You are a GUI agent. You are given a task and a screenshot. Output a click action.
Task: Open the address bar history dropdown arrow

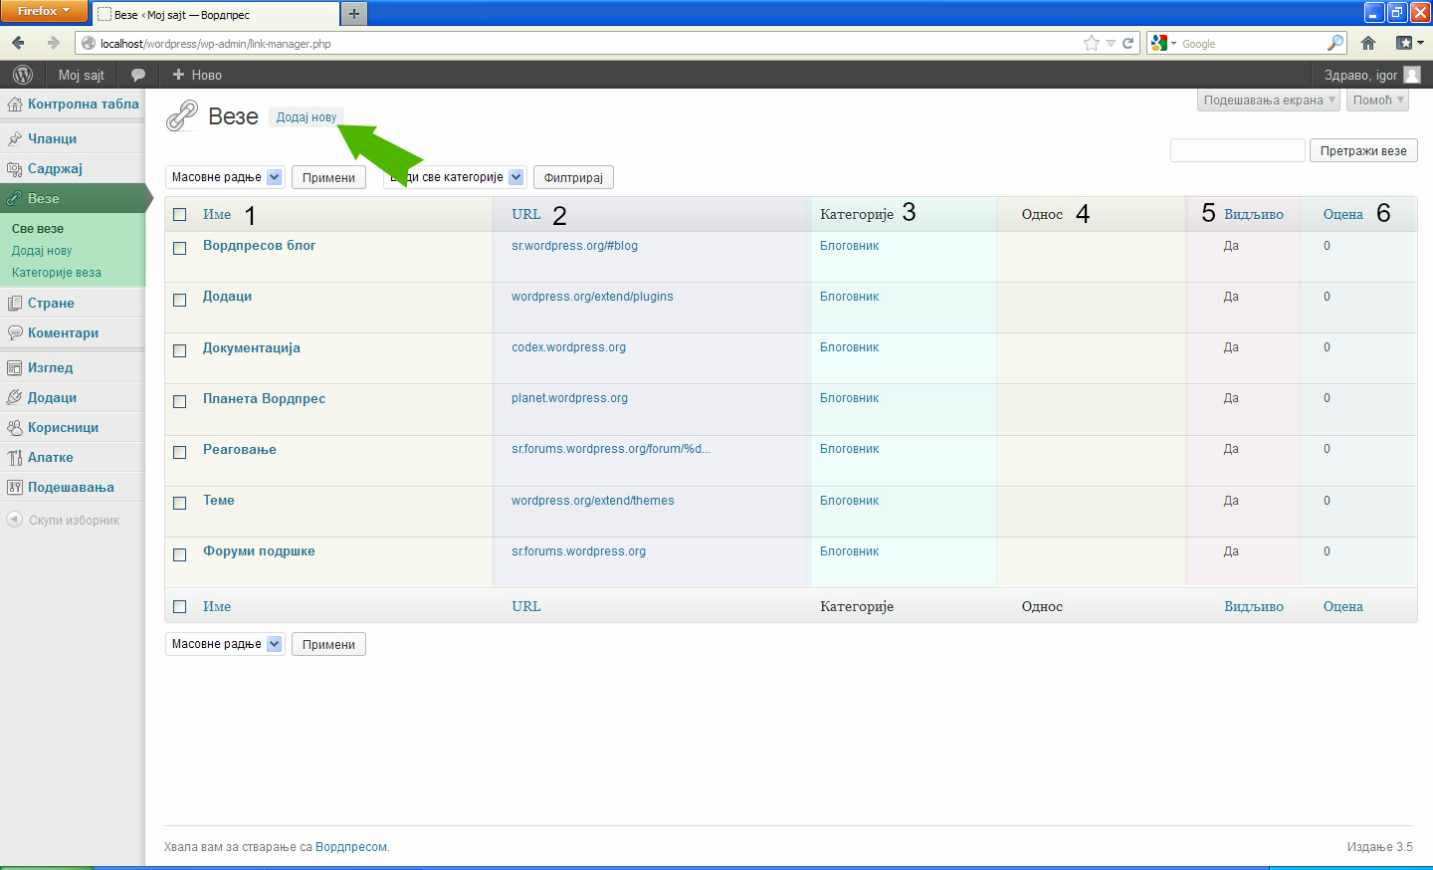coord(1111,43)
